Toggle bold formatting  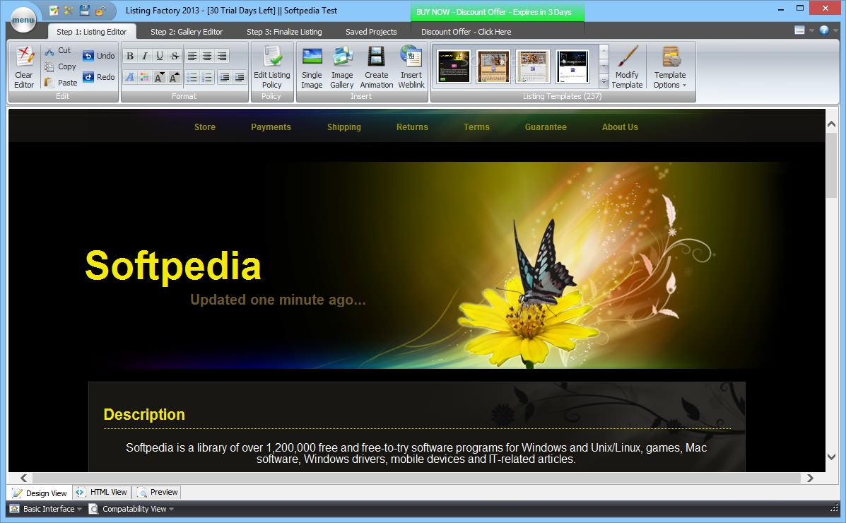pyautogui.click(x=130, y=56)
